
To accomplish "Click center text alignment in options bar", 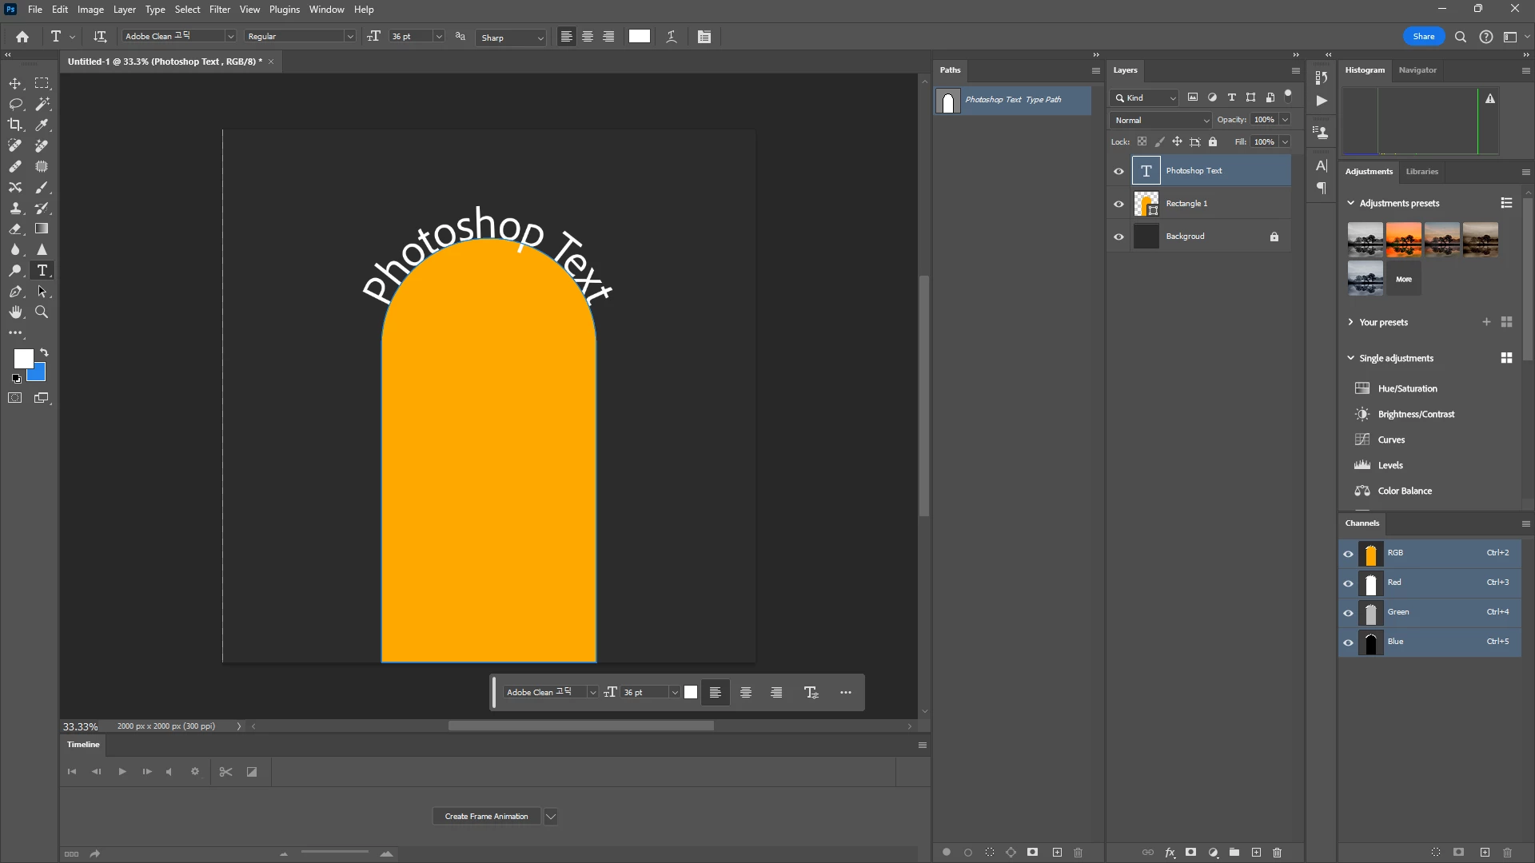I will 588,37.
